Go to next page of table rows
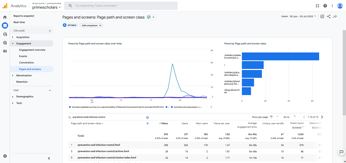Image resolution: width=346 pixels, height=163 pixels. tap(322, 117)
